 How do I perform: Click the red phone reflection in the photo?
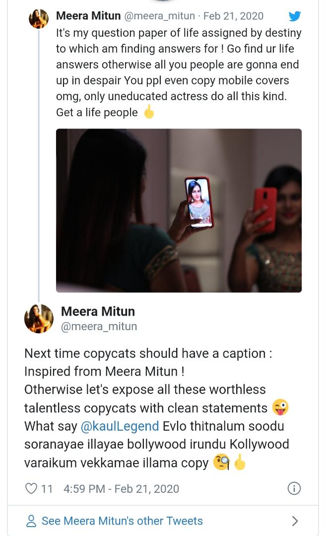tap(265, 209)
